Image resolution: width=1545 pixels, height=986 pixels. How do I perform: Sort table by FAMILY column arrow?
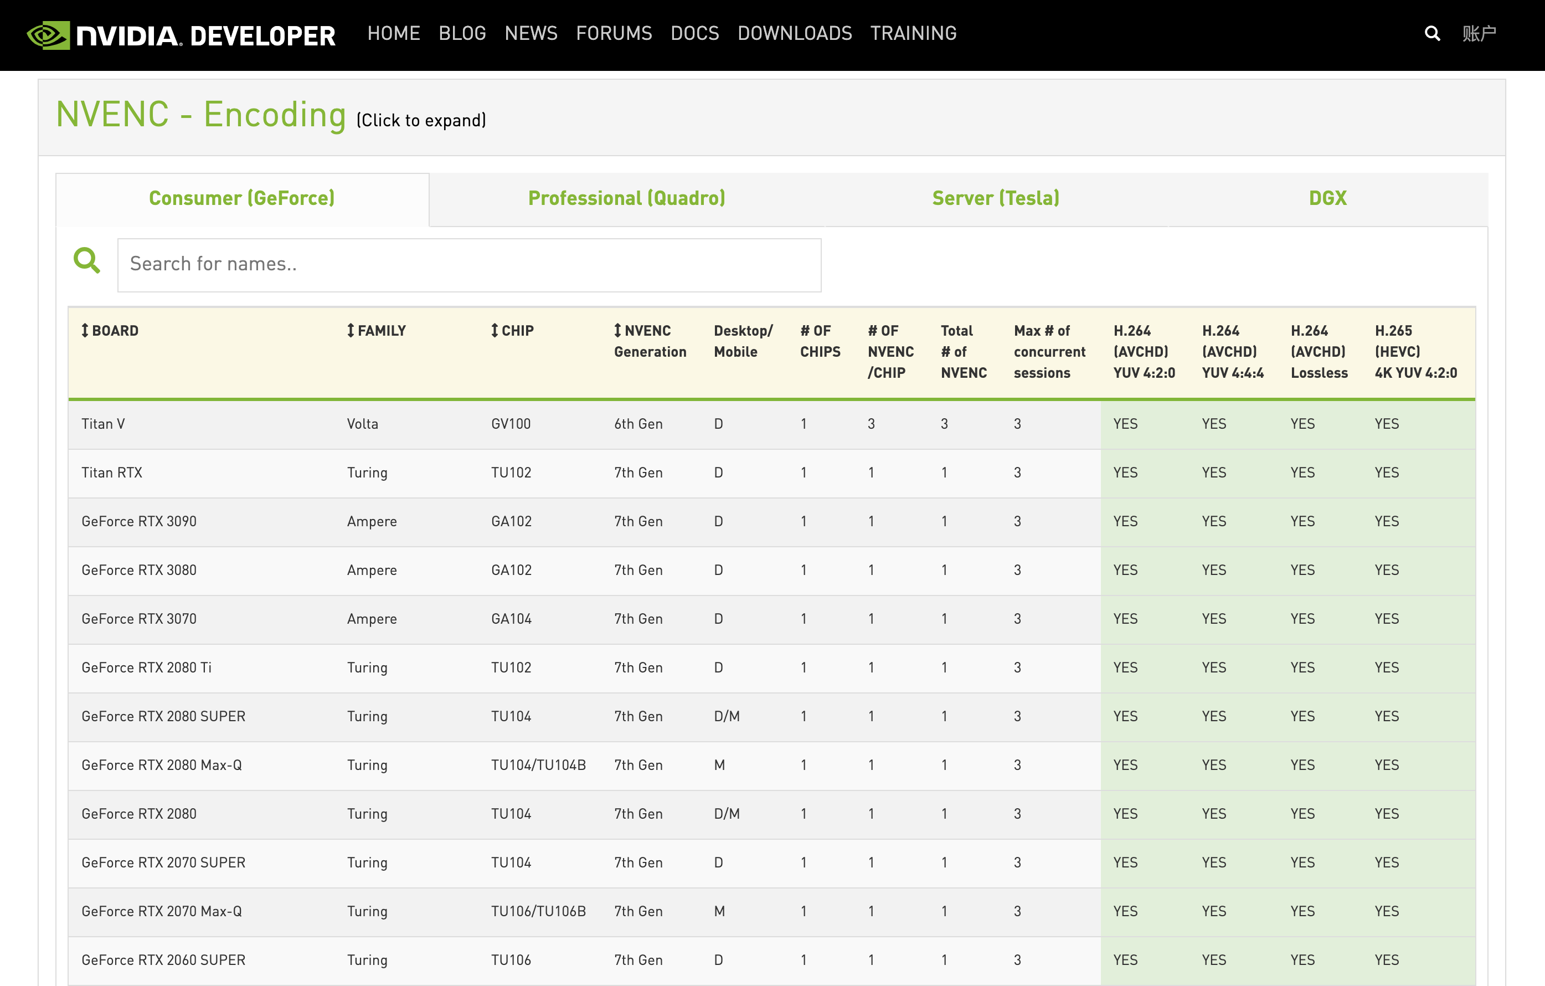pos(351,331)
